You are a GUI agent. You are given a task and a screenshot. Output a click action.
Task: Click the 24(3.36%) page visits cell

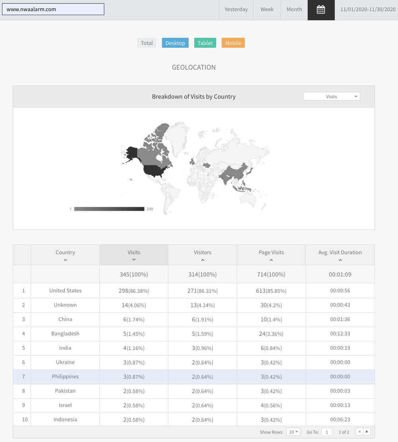click(271, 334)
